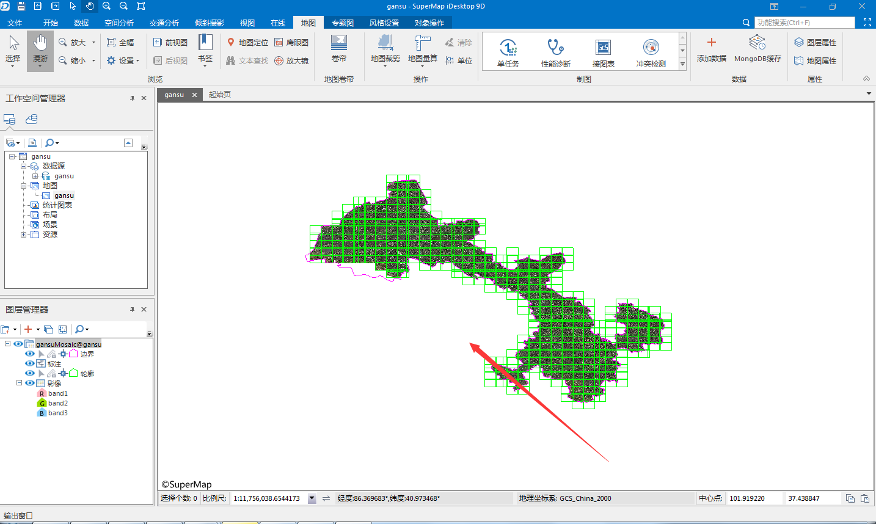Toggle selectable state of 轮廓 layer

[41, 373]
